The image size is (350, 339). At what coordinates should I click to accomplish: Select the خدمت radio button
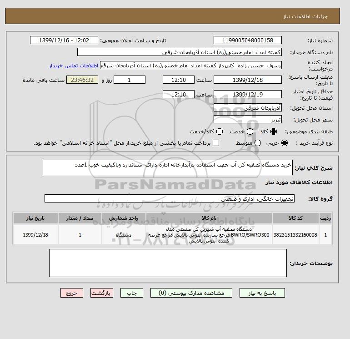(250, 132)
